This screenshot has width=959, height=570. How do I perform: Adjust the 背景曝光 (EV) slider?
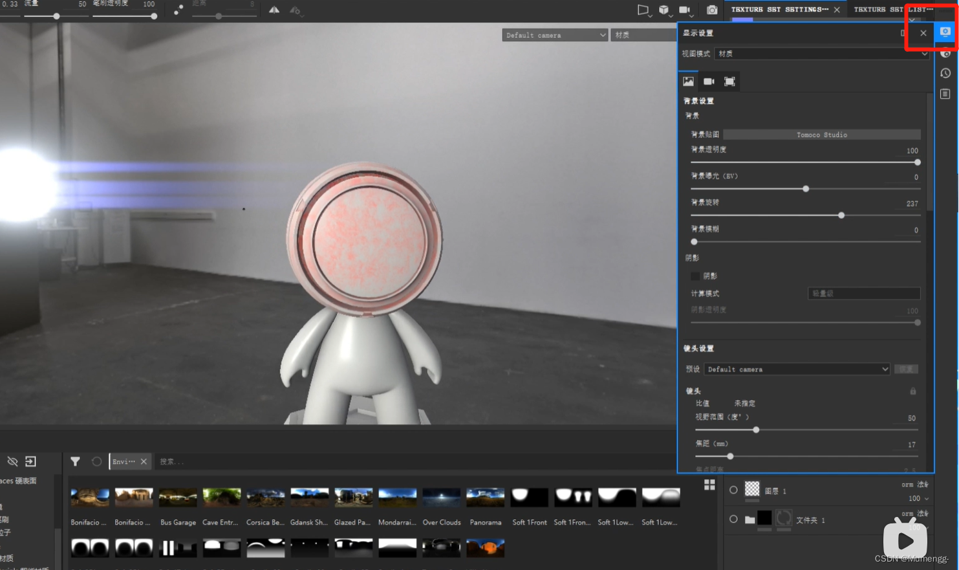[x=806, y=189]
